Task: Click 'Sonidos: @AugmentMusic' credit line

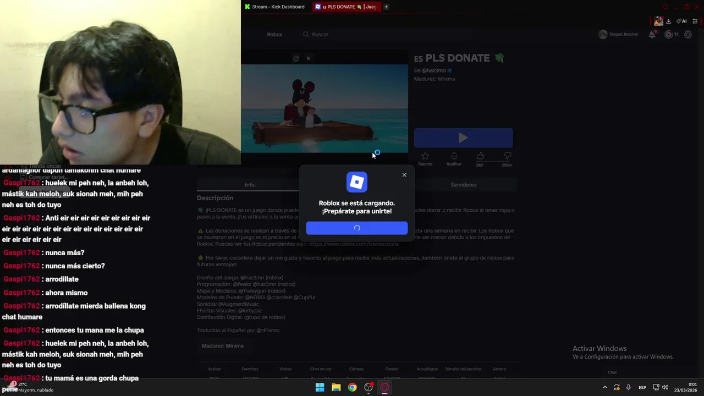Action: [x=228, y=304]
